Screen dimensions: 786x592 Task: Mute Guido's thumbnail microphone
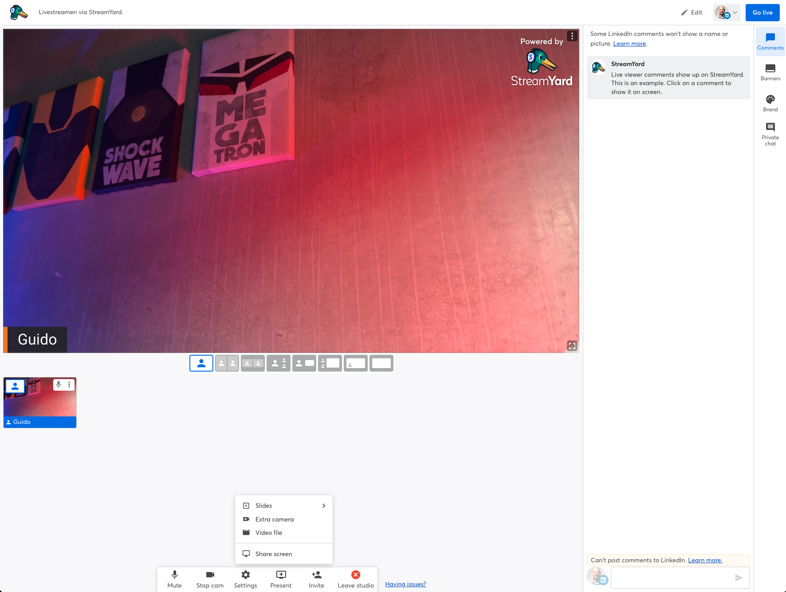(x=59, y=384)
